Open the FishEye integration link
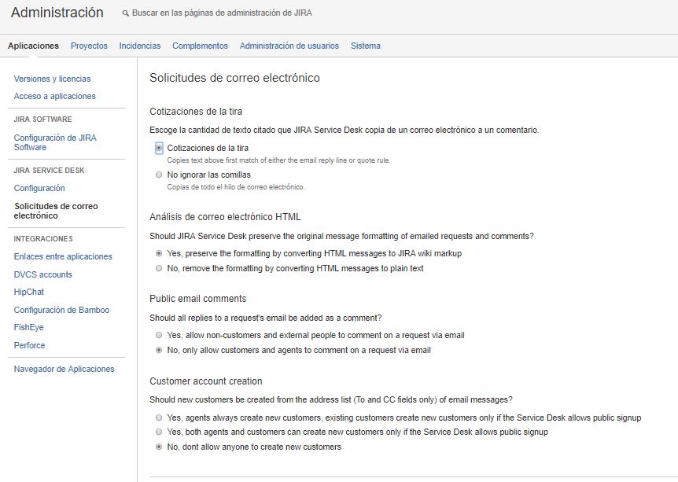Image resolution: width=678 pixels, height=482 pixels. tap(28, 327)
